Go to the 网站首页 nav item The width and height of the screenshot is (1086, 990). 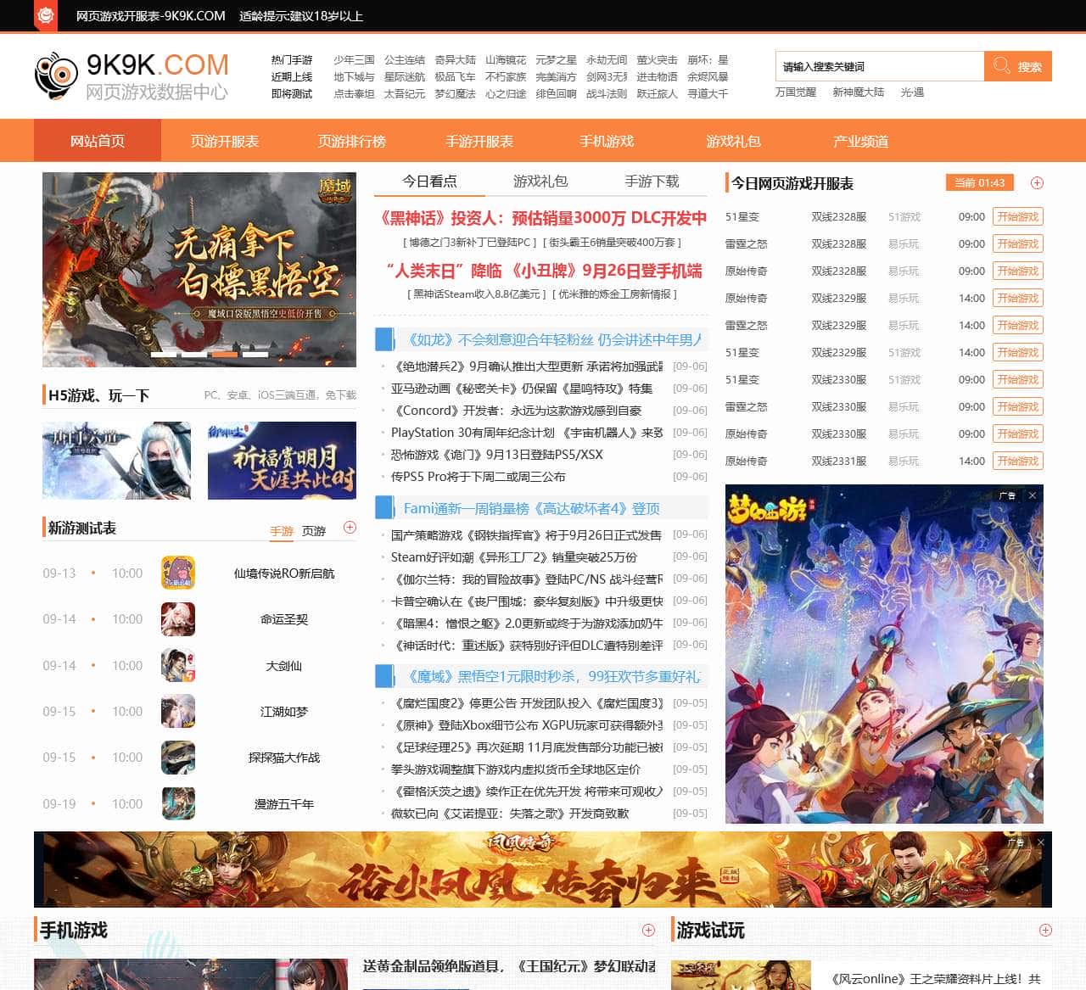tap(98, 141)
